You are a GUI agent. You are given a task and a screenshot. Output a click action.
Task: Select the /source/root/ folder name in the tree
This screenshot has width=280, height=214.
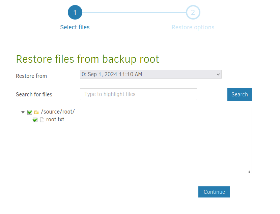(58, 112)
